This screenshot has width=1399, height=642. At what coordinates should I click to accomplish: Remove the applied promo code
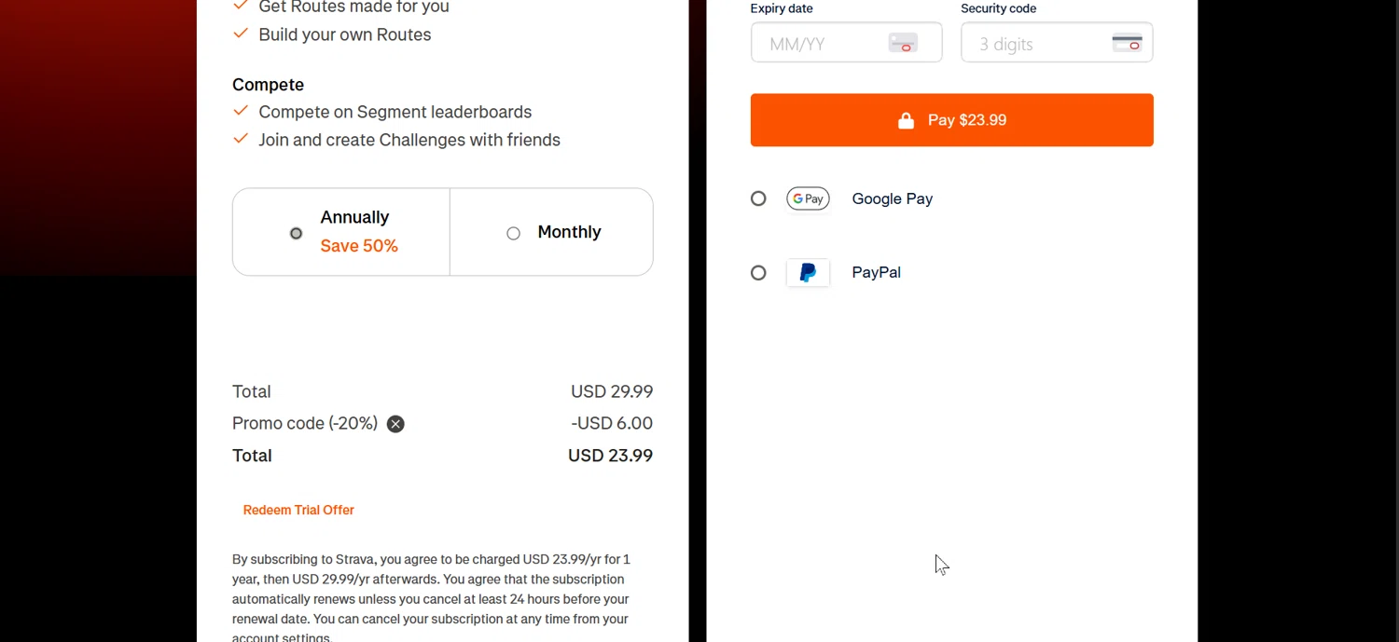395,424
